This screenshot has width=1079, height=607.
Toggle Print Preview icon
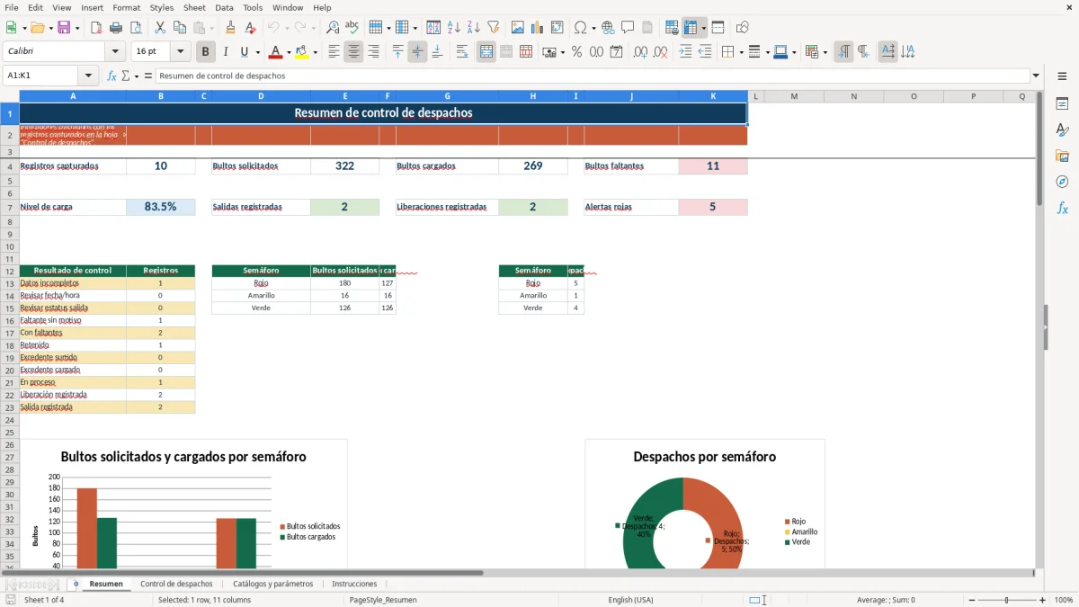pyautogui.click(x=136, y=28)
